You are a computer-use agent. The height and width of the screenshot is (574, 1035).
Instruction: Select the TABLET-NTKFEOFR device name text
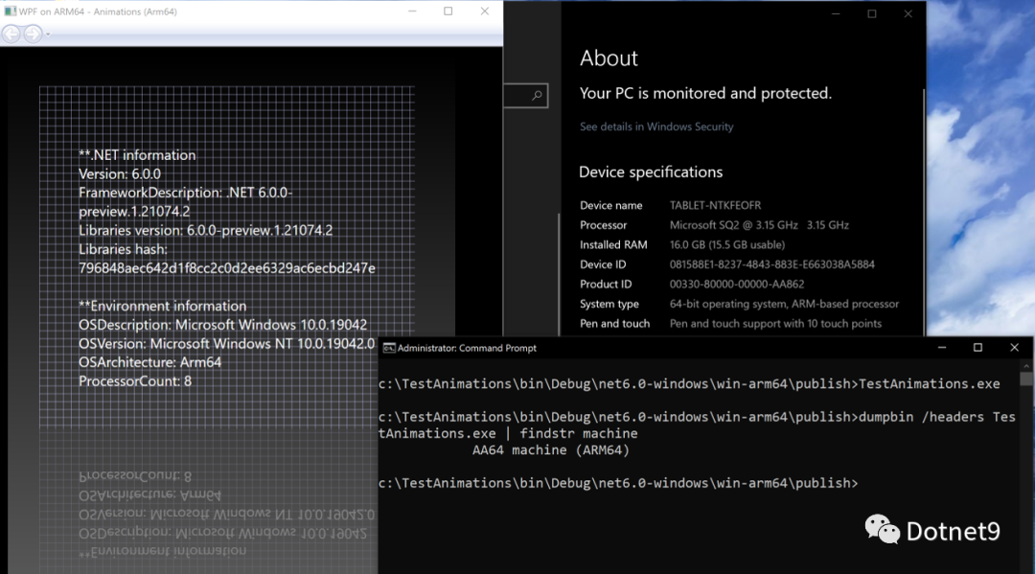tap(715, 205)
